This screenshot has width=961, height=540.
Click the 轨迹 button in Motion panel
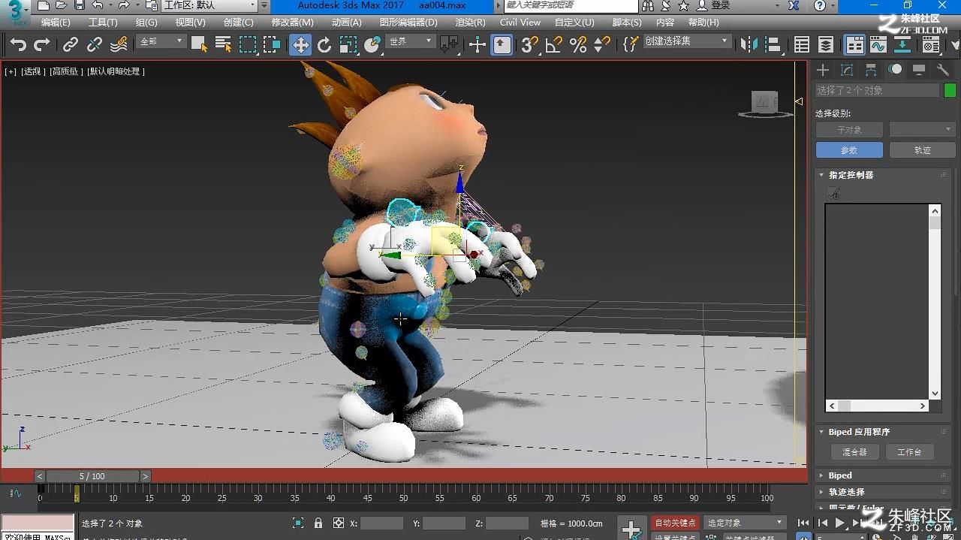pyautogui.click(x=922, y=150)
